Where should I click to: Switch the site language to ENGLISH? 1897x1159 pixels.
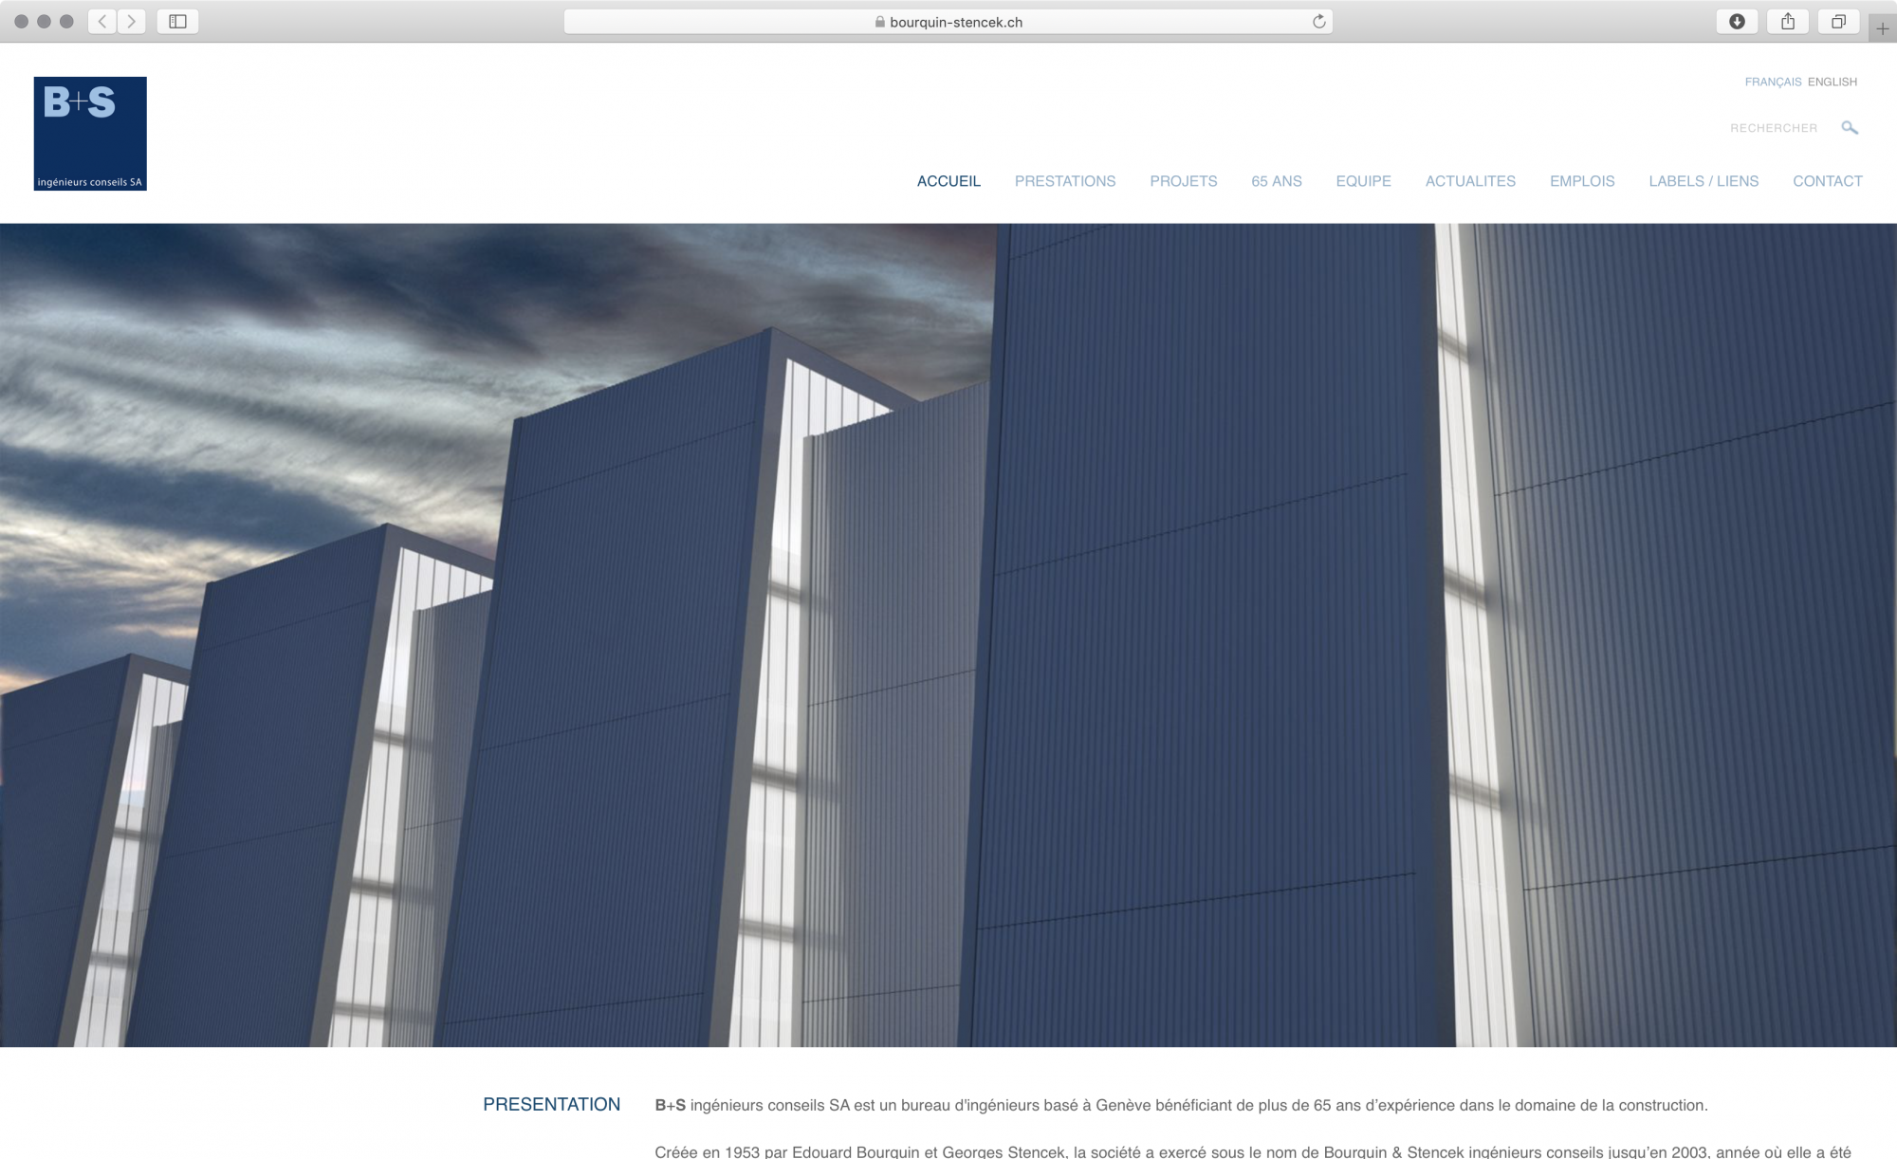pyautogui.click(x=1833, y=82)
